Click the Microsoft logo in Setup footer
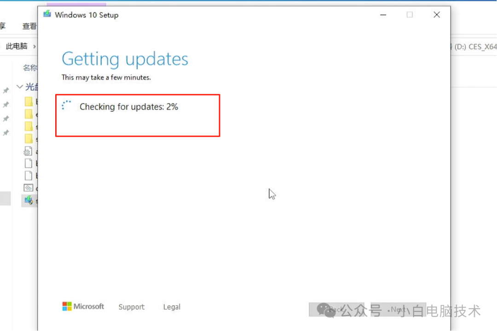Viewport: 497px width, 331px height. coord(83,306)
